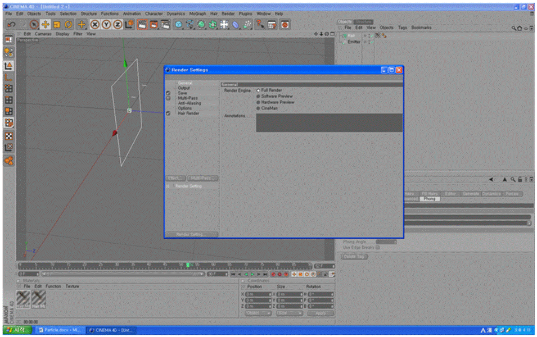
Task: Open the Object Manager Tags menu
Action: tap(403, 28)
